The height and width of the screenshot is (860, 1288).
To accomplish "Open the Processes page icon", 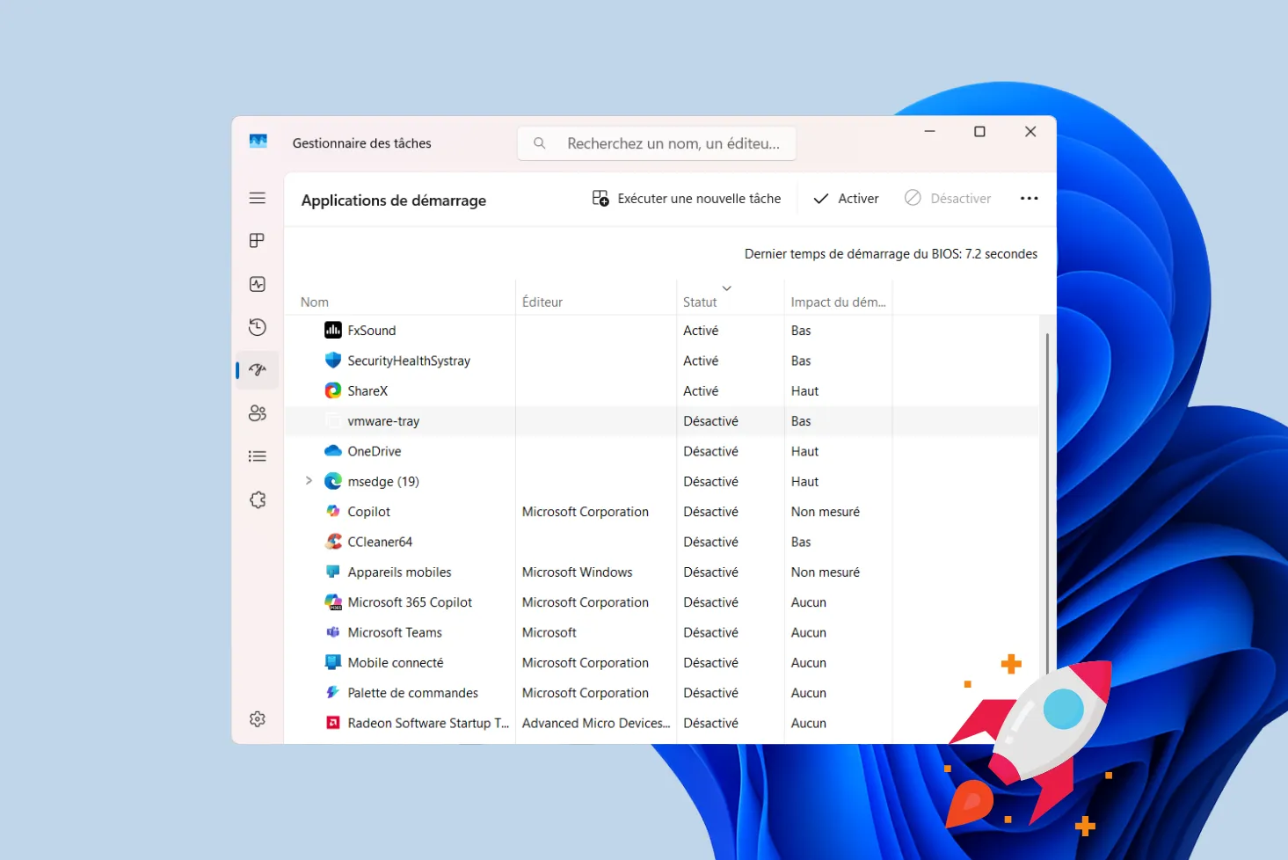I will pyautogui.click(x=257, y=241).
